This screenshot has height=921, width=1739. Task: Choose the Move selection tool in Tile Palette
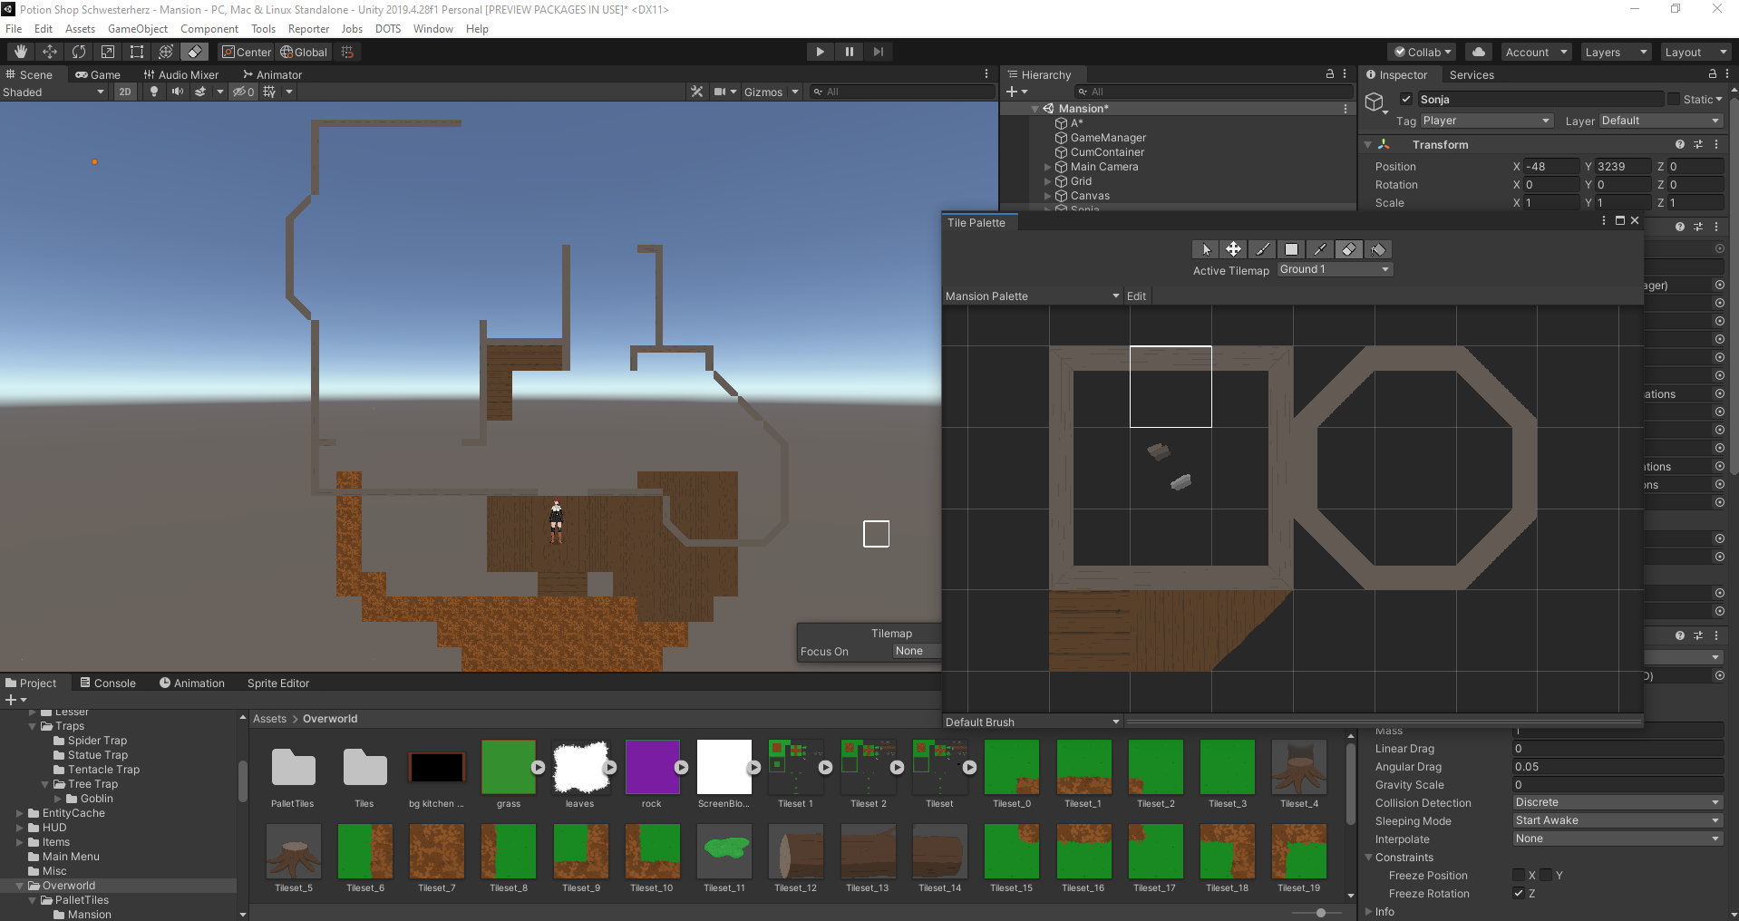[x=1233, y=249]
